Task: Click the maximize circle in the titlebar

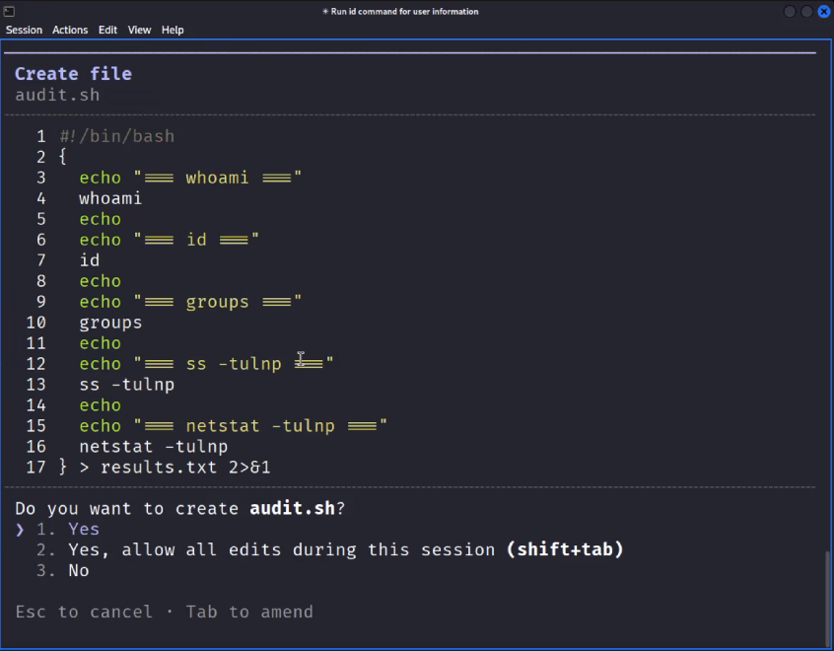Action: 806,11
